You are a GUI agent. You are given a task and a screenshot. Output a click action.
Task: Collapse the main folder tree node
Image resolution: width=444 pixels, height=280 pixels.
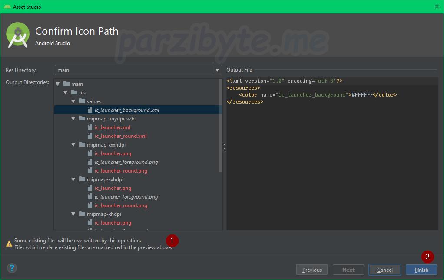pos(58,84)
